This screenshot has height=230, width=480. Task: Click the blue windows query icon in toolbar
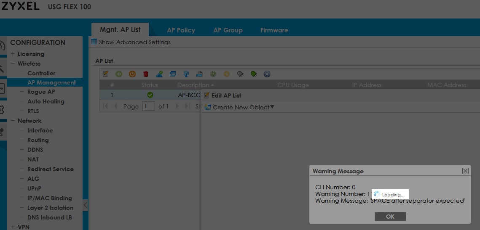[173, 74]
